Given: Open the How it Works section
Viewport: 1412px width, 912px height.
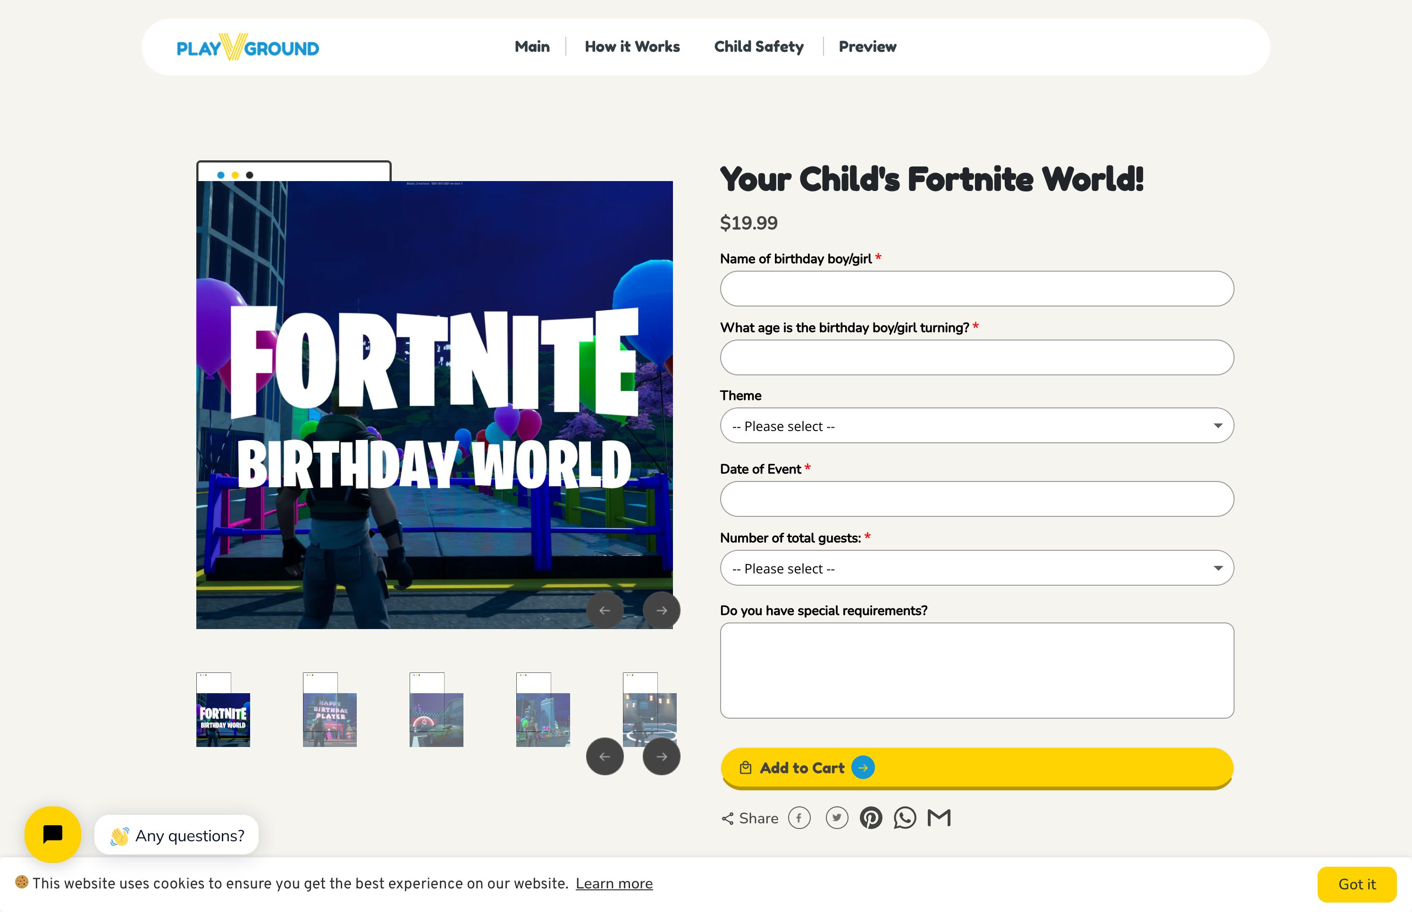Looking at the screenshot, I should tap(631, 47).
